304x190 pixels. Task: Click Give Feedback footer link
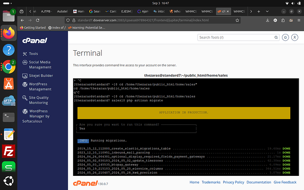coord(285,182)
